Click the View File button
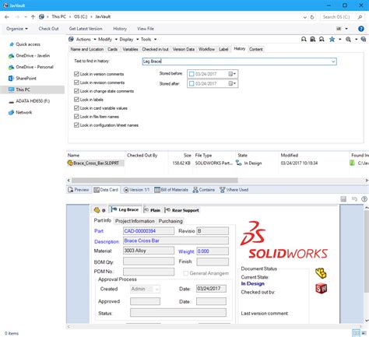The width and height of the screenshot is (369, 337). coord(146,29)
